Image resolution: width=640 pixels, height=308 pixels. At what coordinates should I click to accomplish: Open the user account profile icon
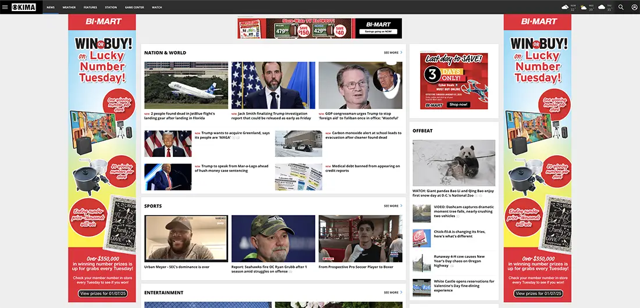[634, 7]
